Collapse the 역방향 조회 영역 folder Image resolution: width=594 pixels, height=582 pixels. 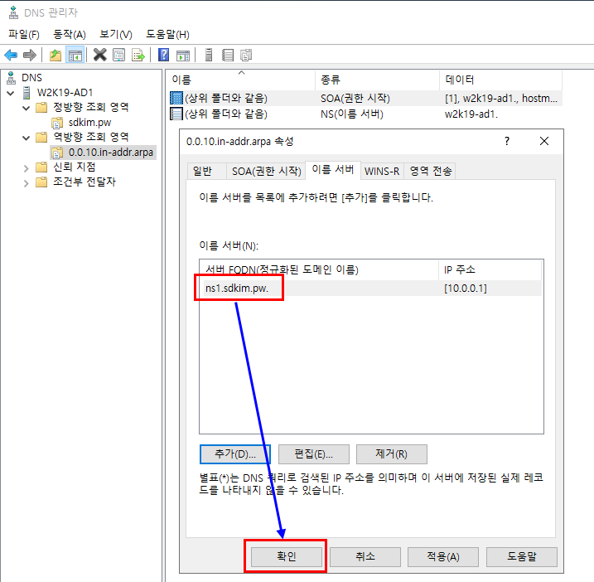(x=26, y=138)
